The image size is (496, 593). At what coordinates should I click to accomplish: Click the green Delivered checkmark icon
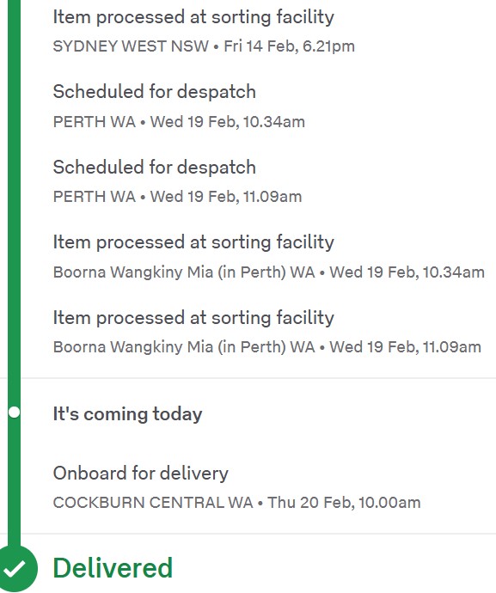15,568
